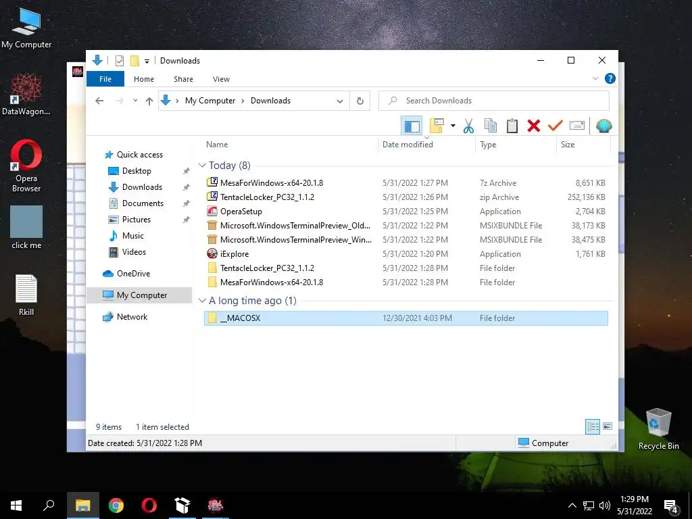Screen dimensions: 692x519
Task: Select Videos in navigation pane
Action: 134,252
